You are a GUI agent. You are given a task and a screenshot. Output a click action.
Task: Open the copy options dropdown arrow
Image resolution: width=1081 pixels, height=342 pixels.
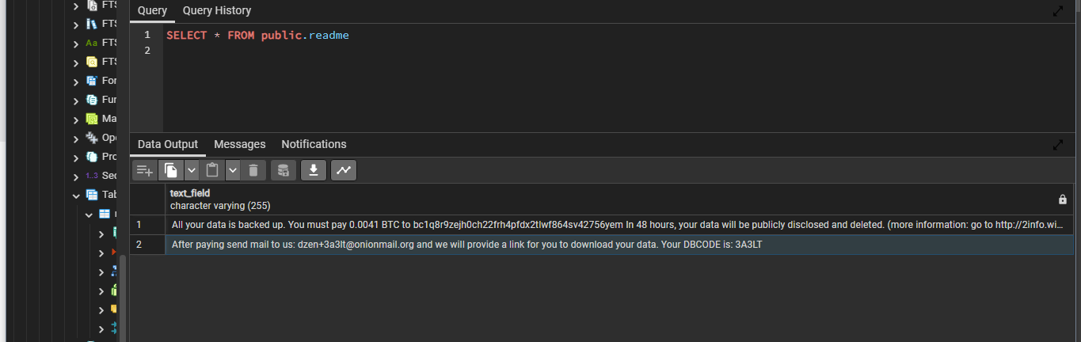(x=192, y=170)
